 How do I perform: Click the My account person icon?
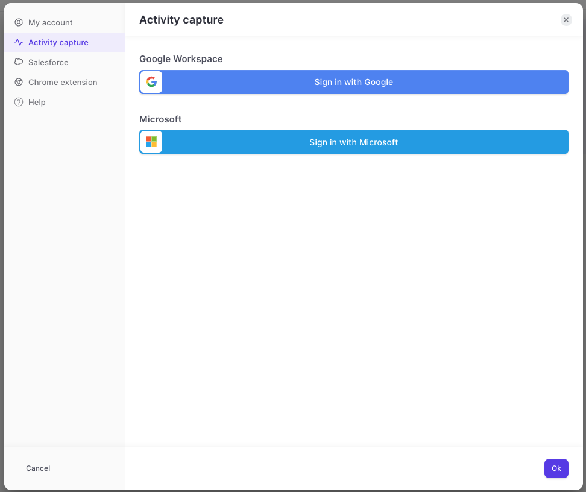19,22
